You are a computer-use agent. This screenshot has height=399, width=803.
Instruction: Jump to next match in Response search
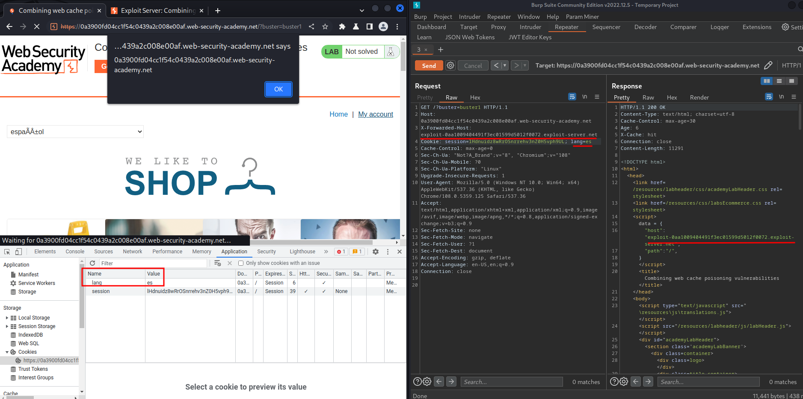(x=648, y=381)
